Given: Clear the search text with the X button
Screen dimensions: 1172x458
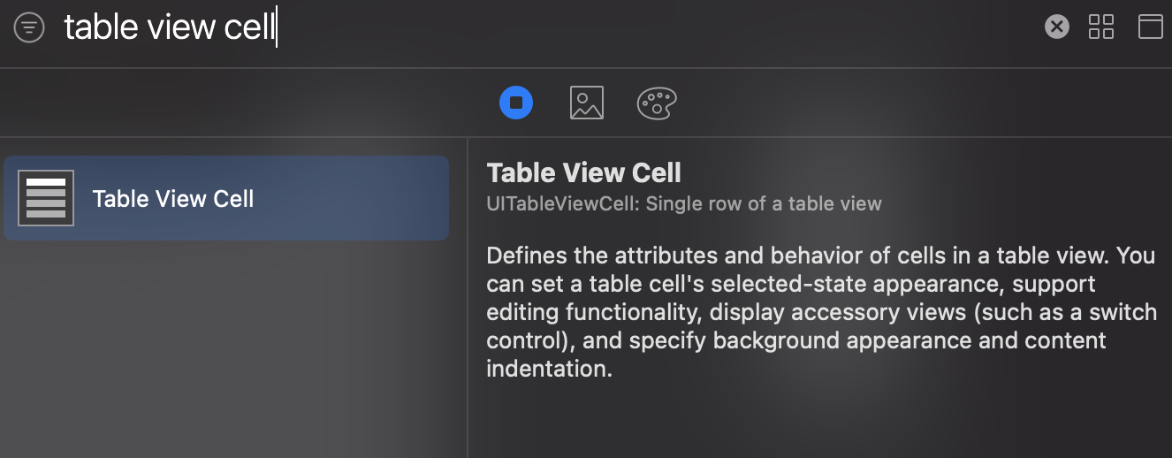Looking at the screenshot, I should click(1056, 27).
